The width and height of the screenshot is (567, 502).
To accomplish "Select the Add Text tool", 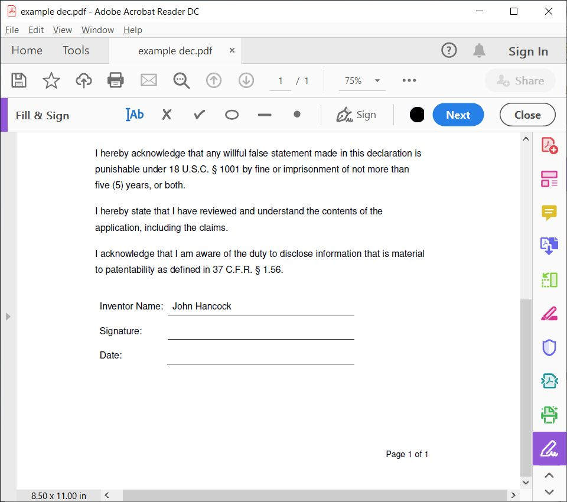I will coord(135,115).
